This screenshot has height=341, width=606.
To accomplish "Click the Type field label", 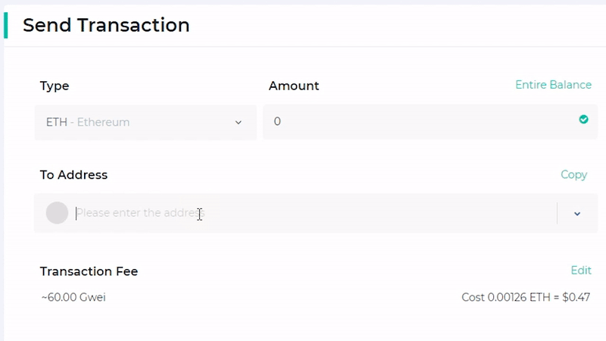I will [55, 86].
